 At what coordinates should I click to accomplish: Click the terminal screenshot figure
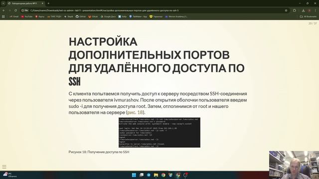[x=159, y=133]
